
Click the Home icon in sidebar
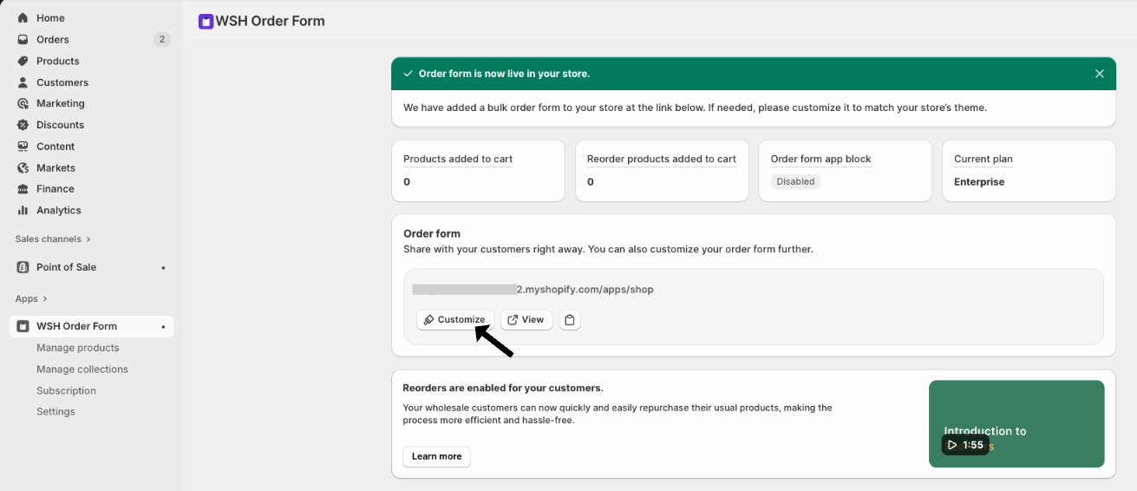click(x=23, y=18)
